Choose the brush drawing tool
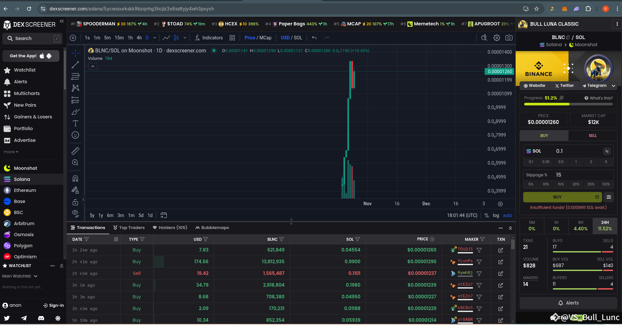 click(75, 112)
